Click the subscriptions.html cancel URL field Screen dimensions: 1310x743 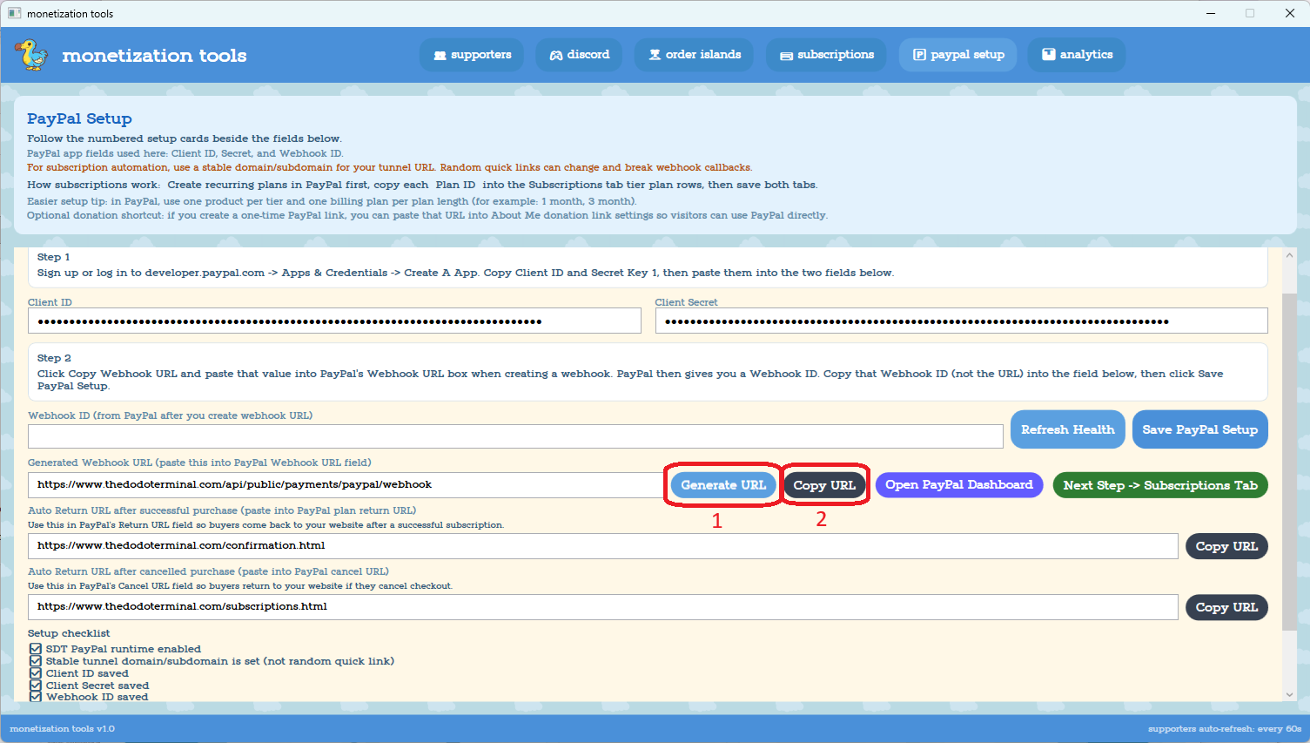pyautogui.click(x=602, y=607)
